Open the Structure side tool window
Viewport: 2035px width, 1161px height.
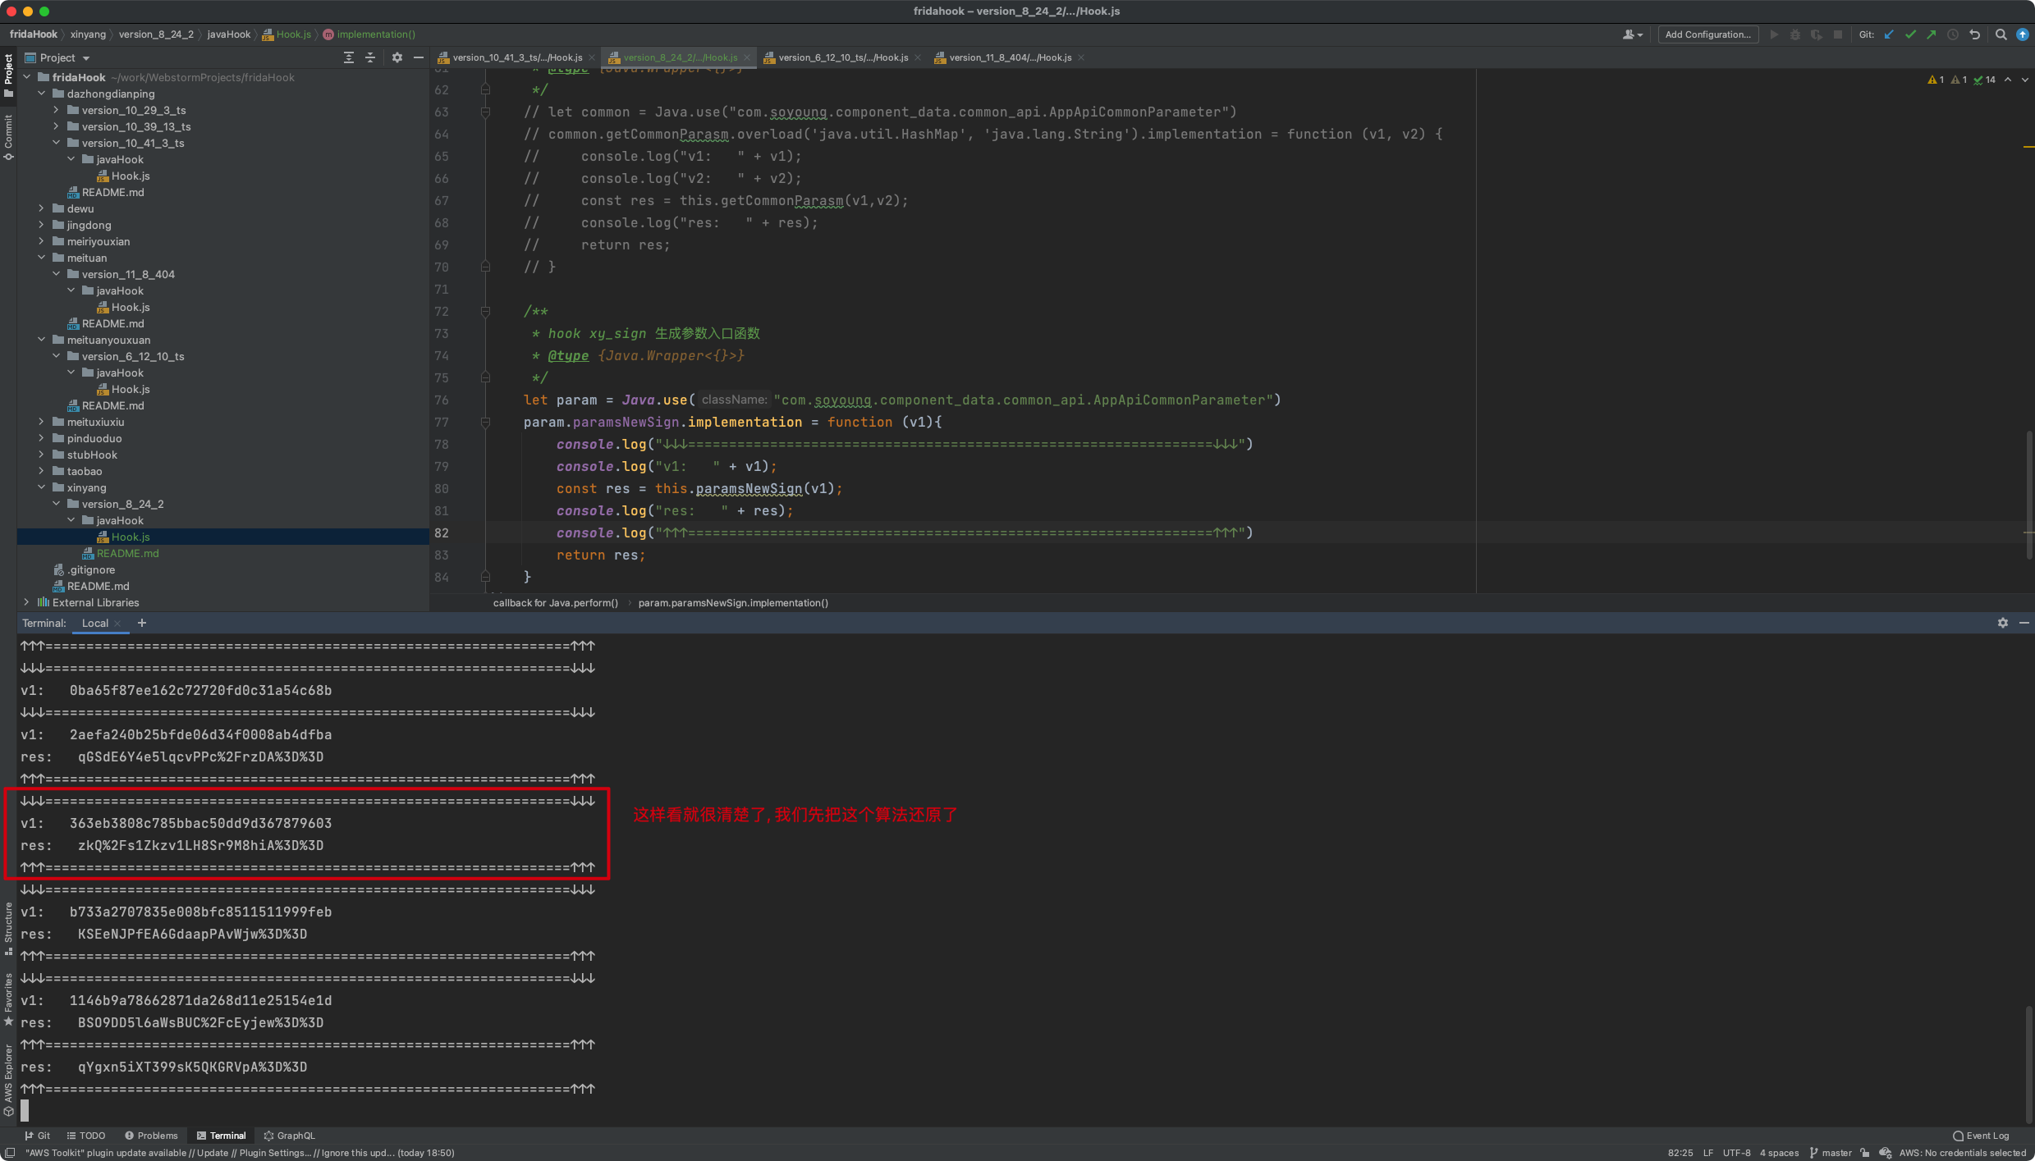pos(8,929)
